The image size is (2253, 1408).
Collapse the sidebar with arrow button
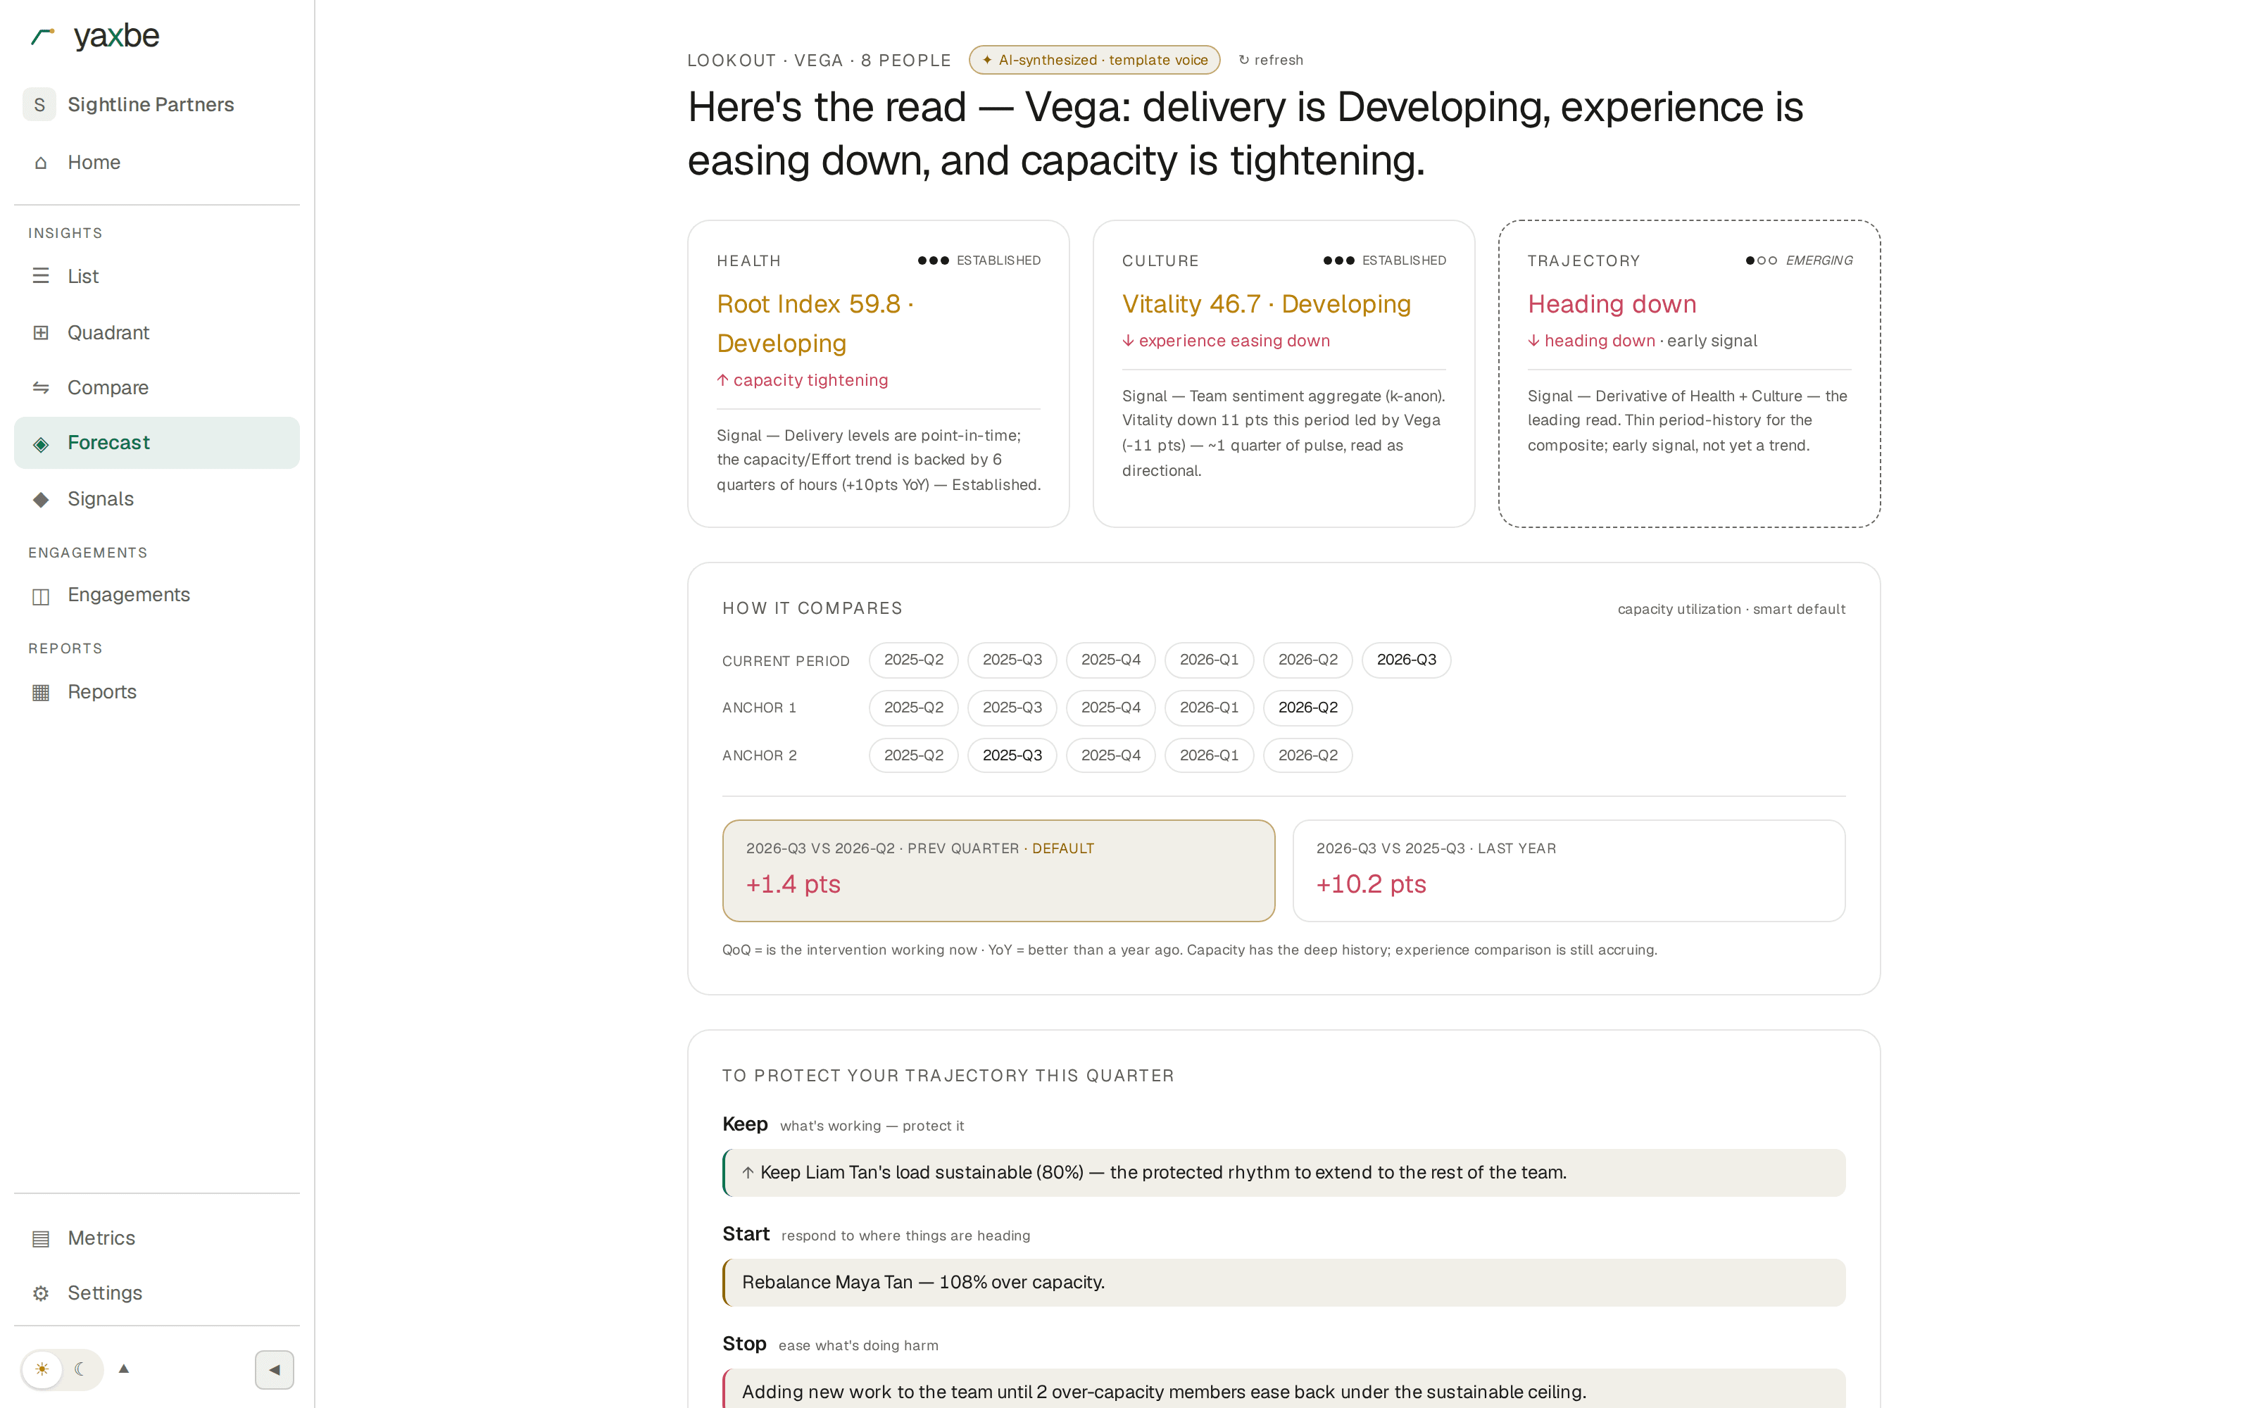coord(275,1370)
